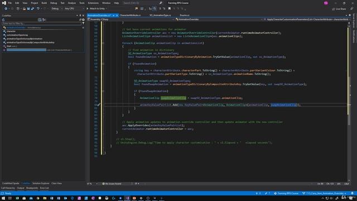Open the CodeMaz window options dropdown
The image size is (357, 201).
point(77,16)
